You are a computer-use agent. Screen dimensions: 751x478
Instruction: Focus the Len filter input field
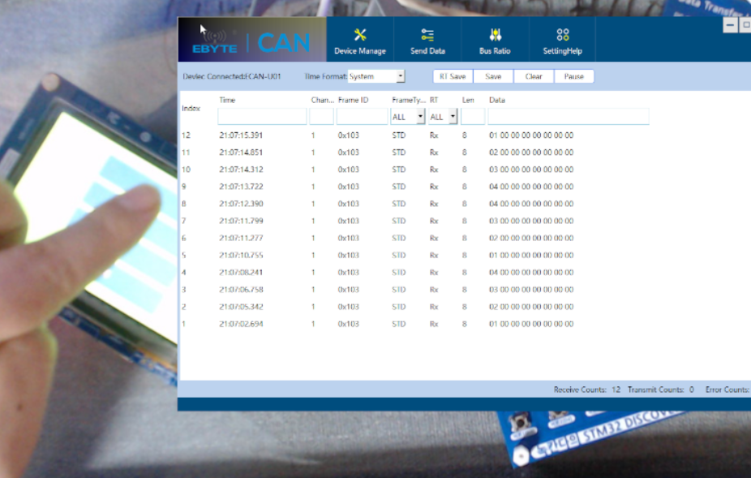[x=473, y=117]
